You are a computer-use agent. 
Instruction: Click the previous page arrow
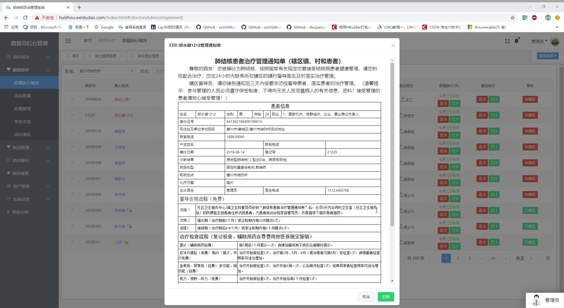tap(433, 258)
